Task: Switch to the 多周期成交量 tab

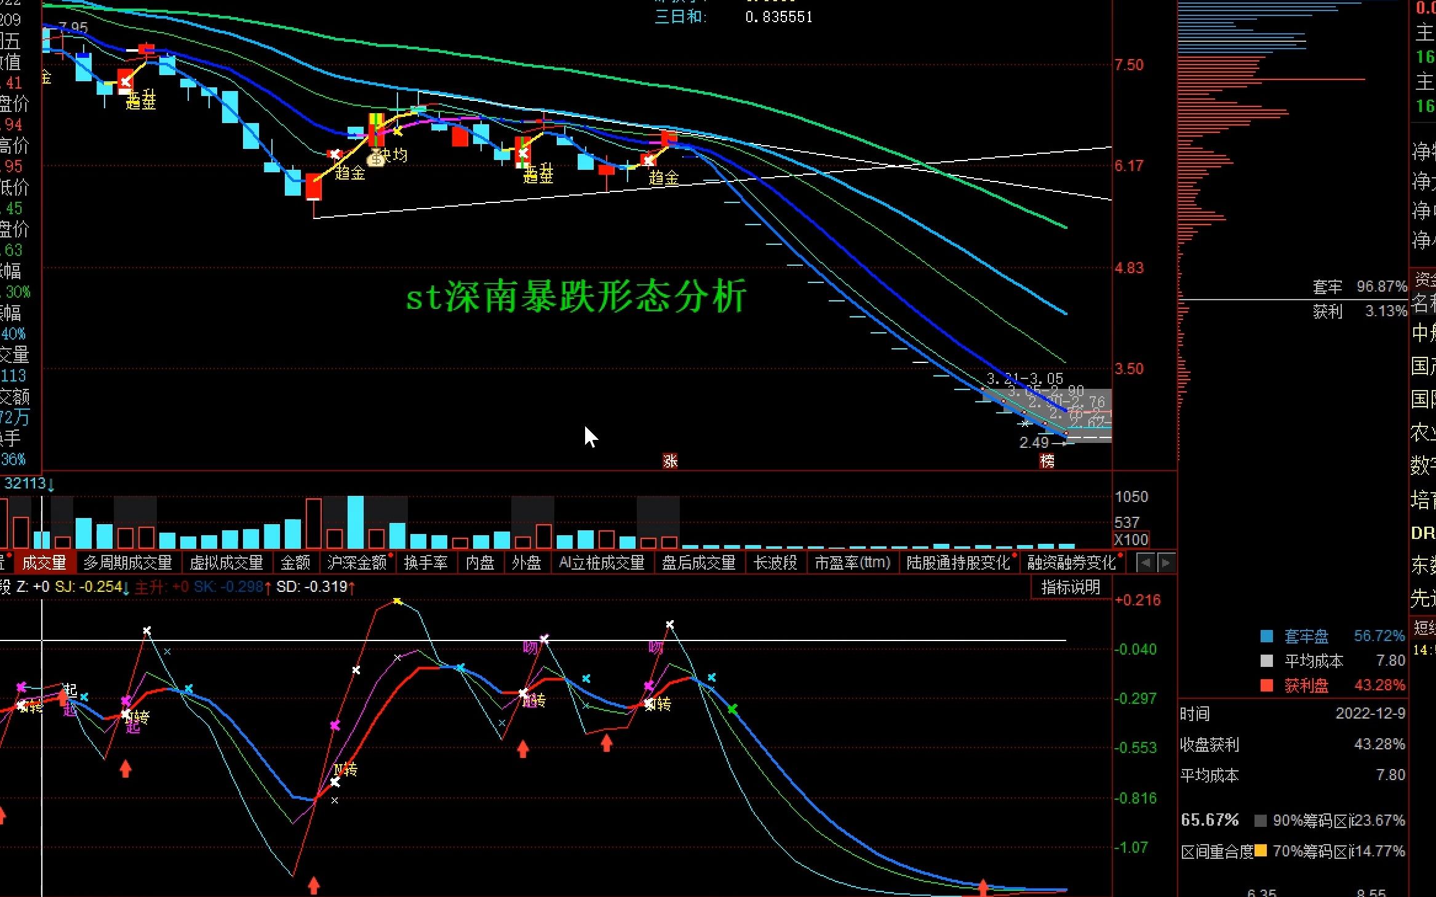Action: [x=128, y=562]
